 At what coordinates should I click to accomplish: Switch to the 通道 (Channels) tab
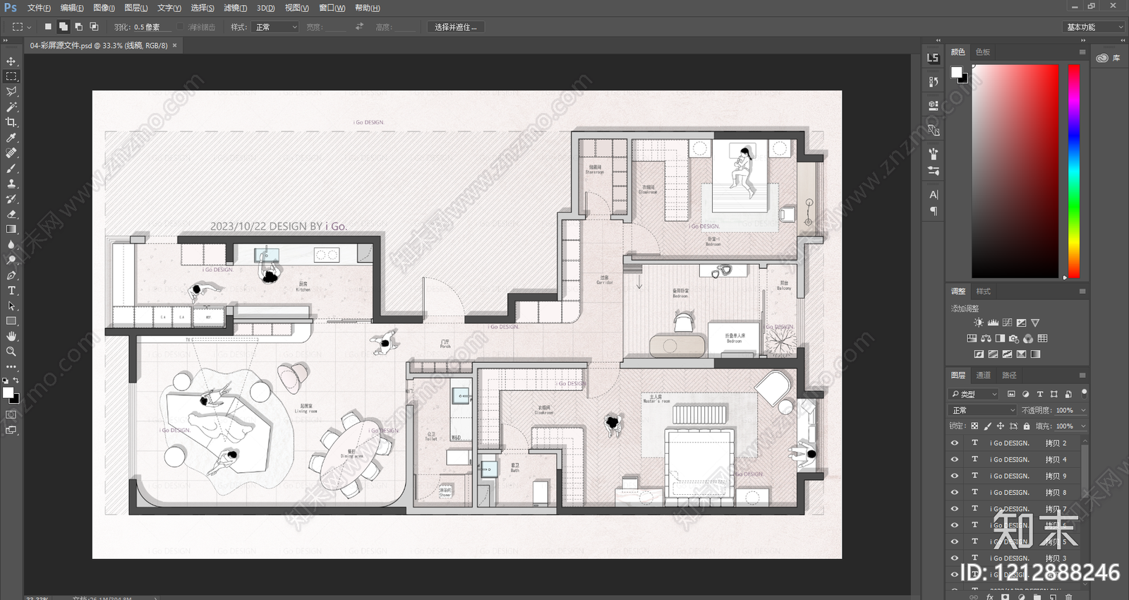click(984, 376)
